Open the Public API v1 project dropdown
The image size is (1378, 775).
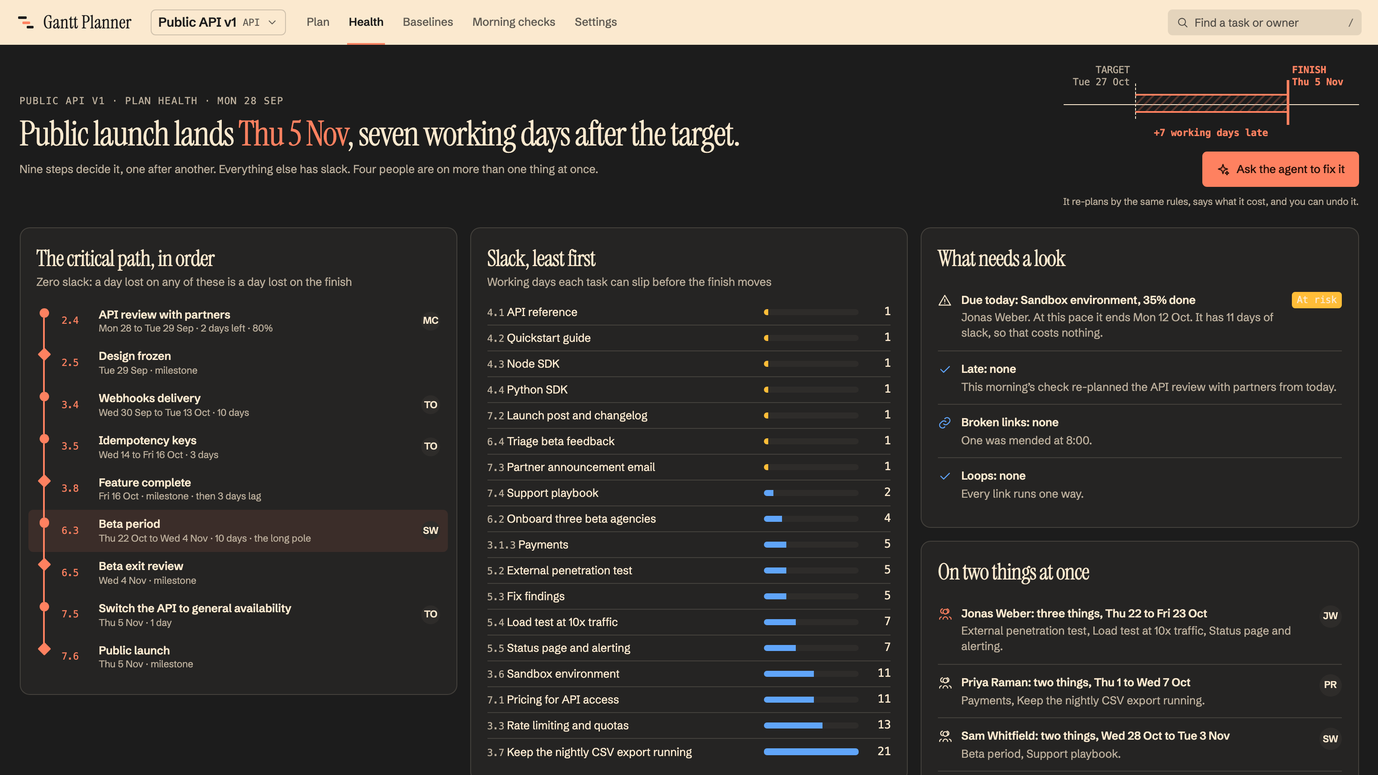pyautogui.click(x=218, y=22)
